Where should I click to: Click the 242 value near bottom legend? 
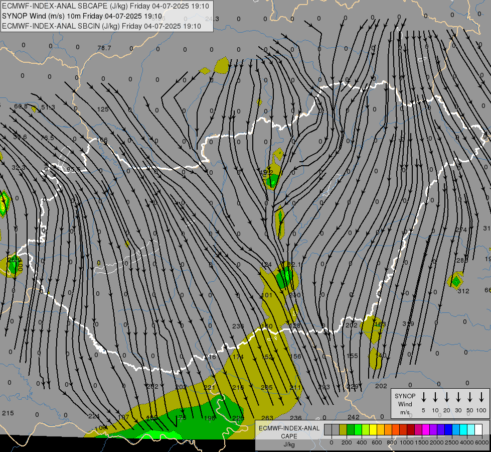[x=354, y=417]
